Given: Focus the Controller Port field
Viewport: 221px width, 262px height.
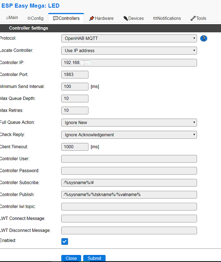Looking at the screenshot, I should [75, 75].
